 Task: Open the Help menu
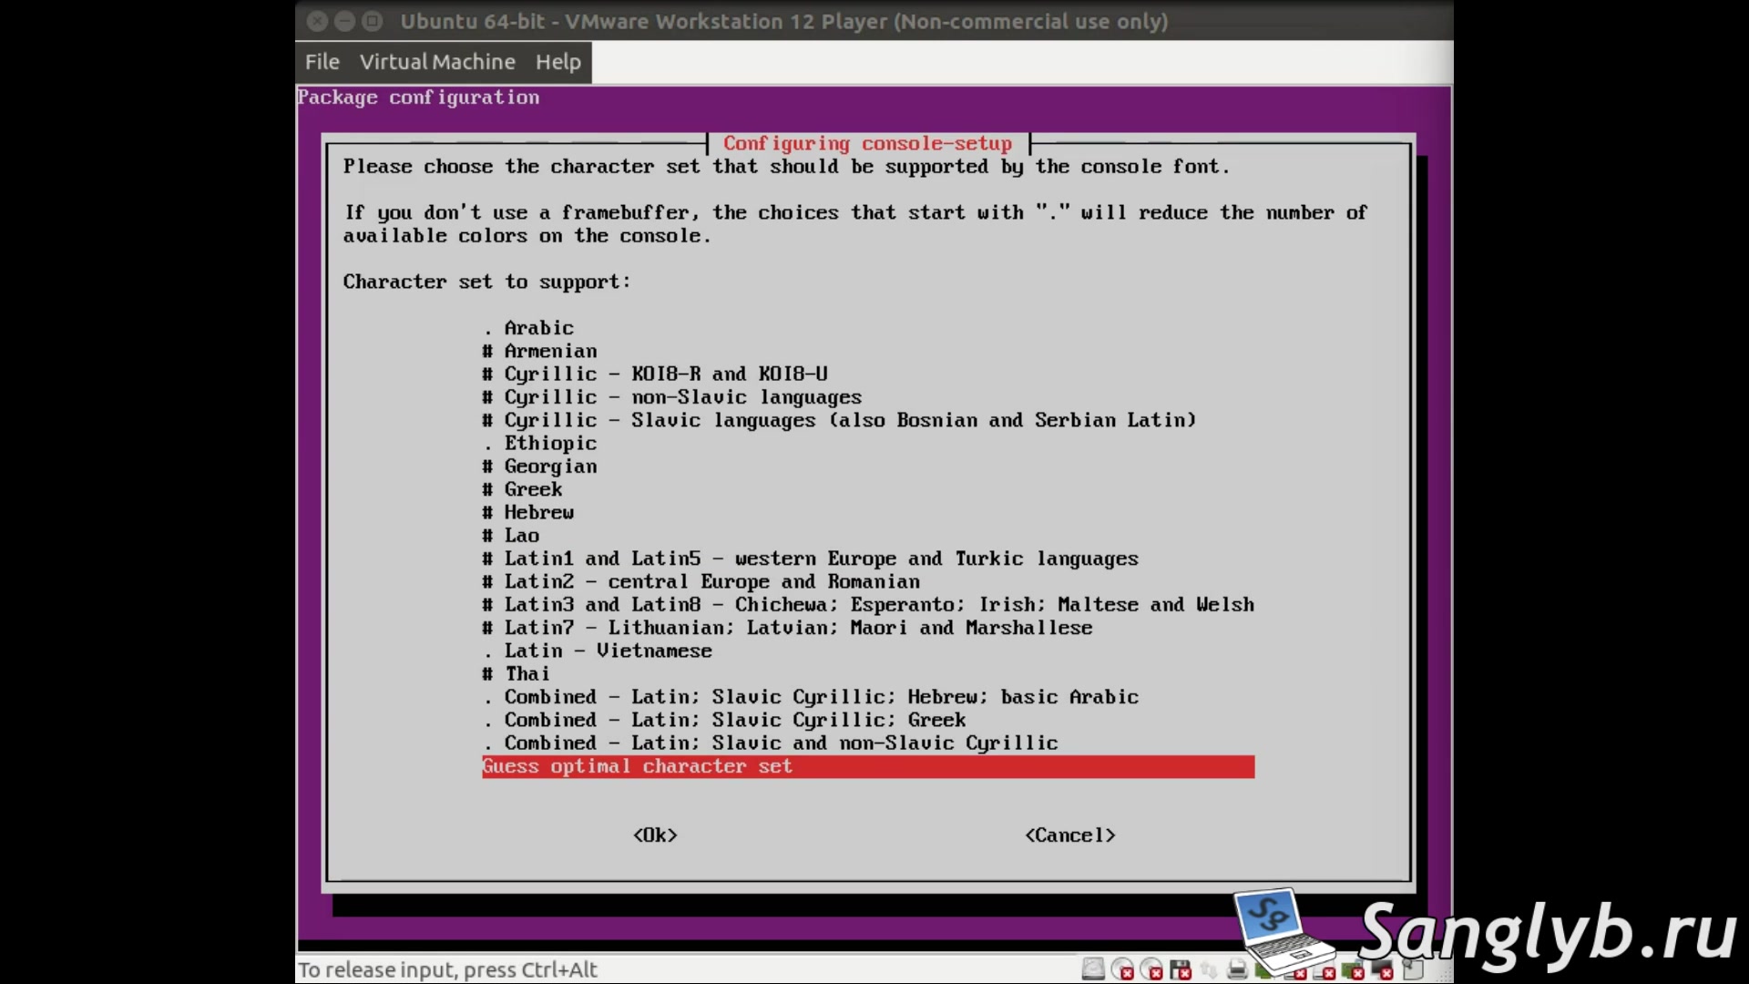(x=557, y=62)
